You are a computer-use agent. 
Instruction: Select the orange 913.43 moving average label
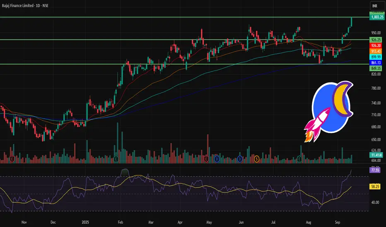(x=376, y=51)
